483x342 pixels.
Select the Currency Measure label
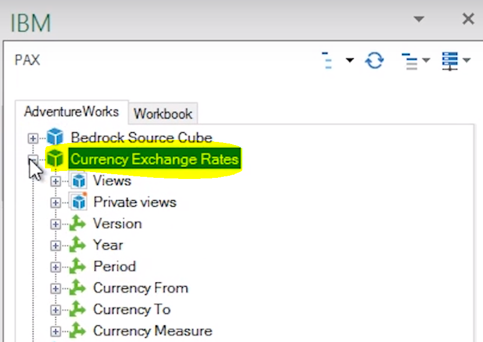(152, 331)
